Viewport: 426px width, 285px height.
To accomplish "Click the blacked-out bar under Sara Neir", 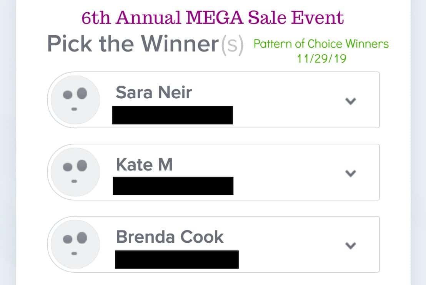I will coord(173,115).
